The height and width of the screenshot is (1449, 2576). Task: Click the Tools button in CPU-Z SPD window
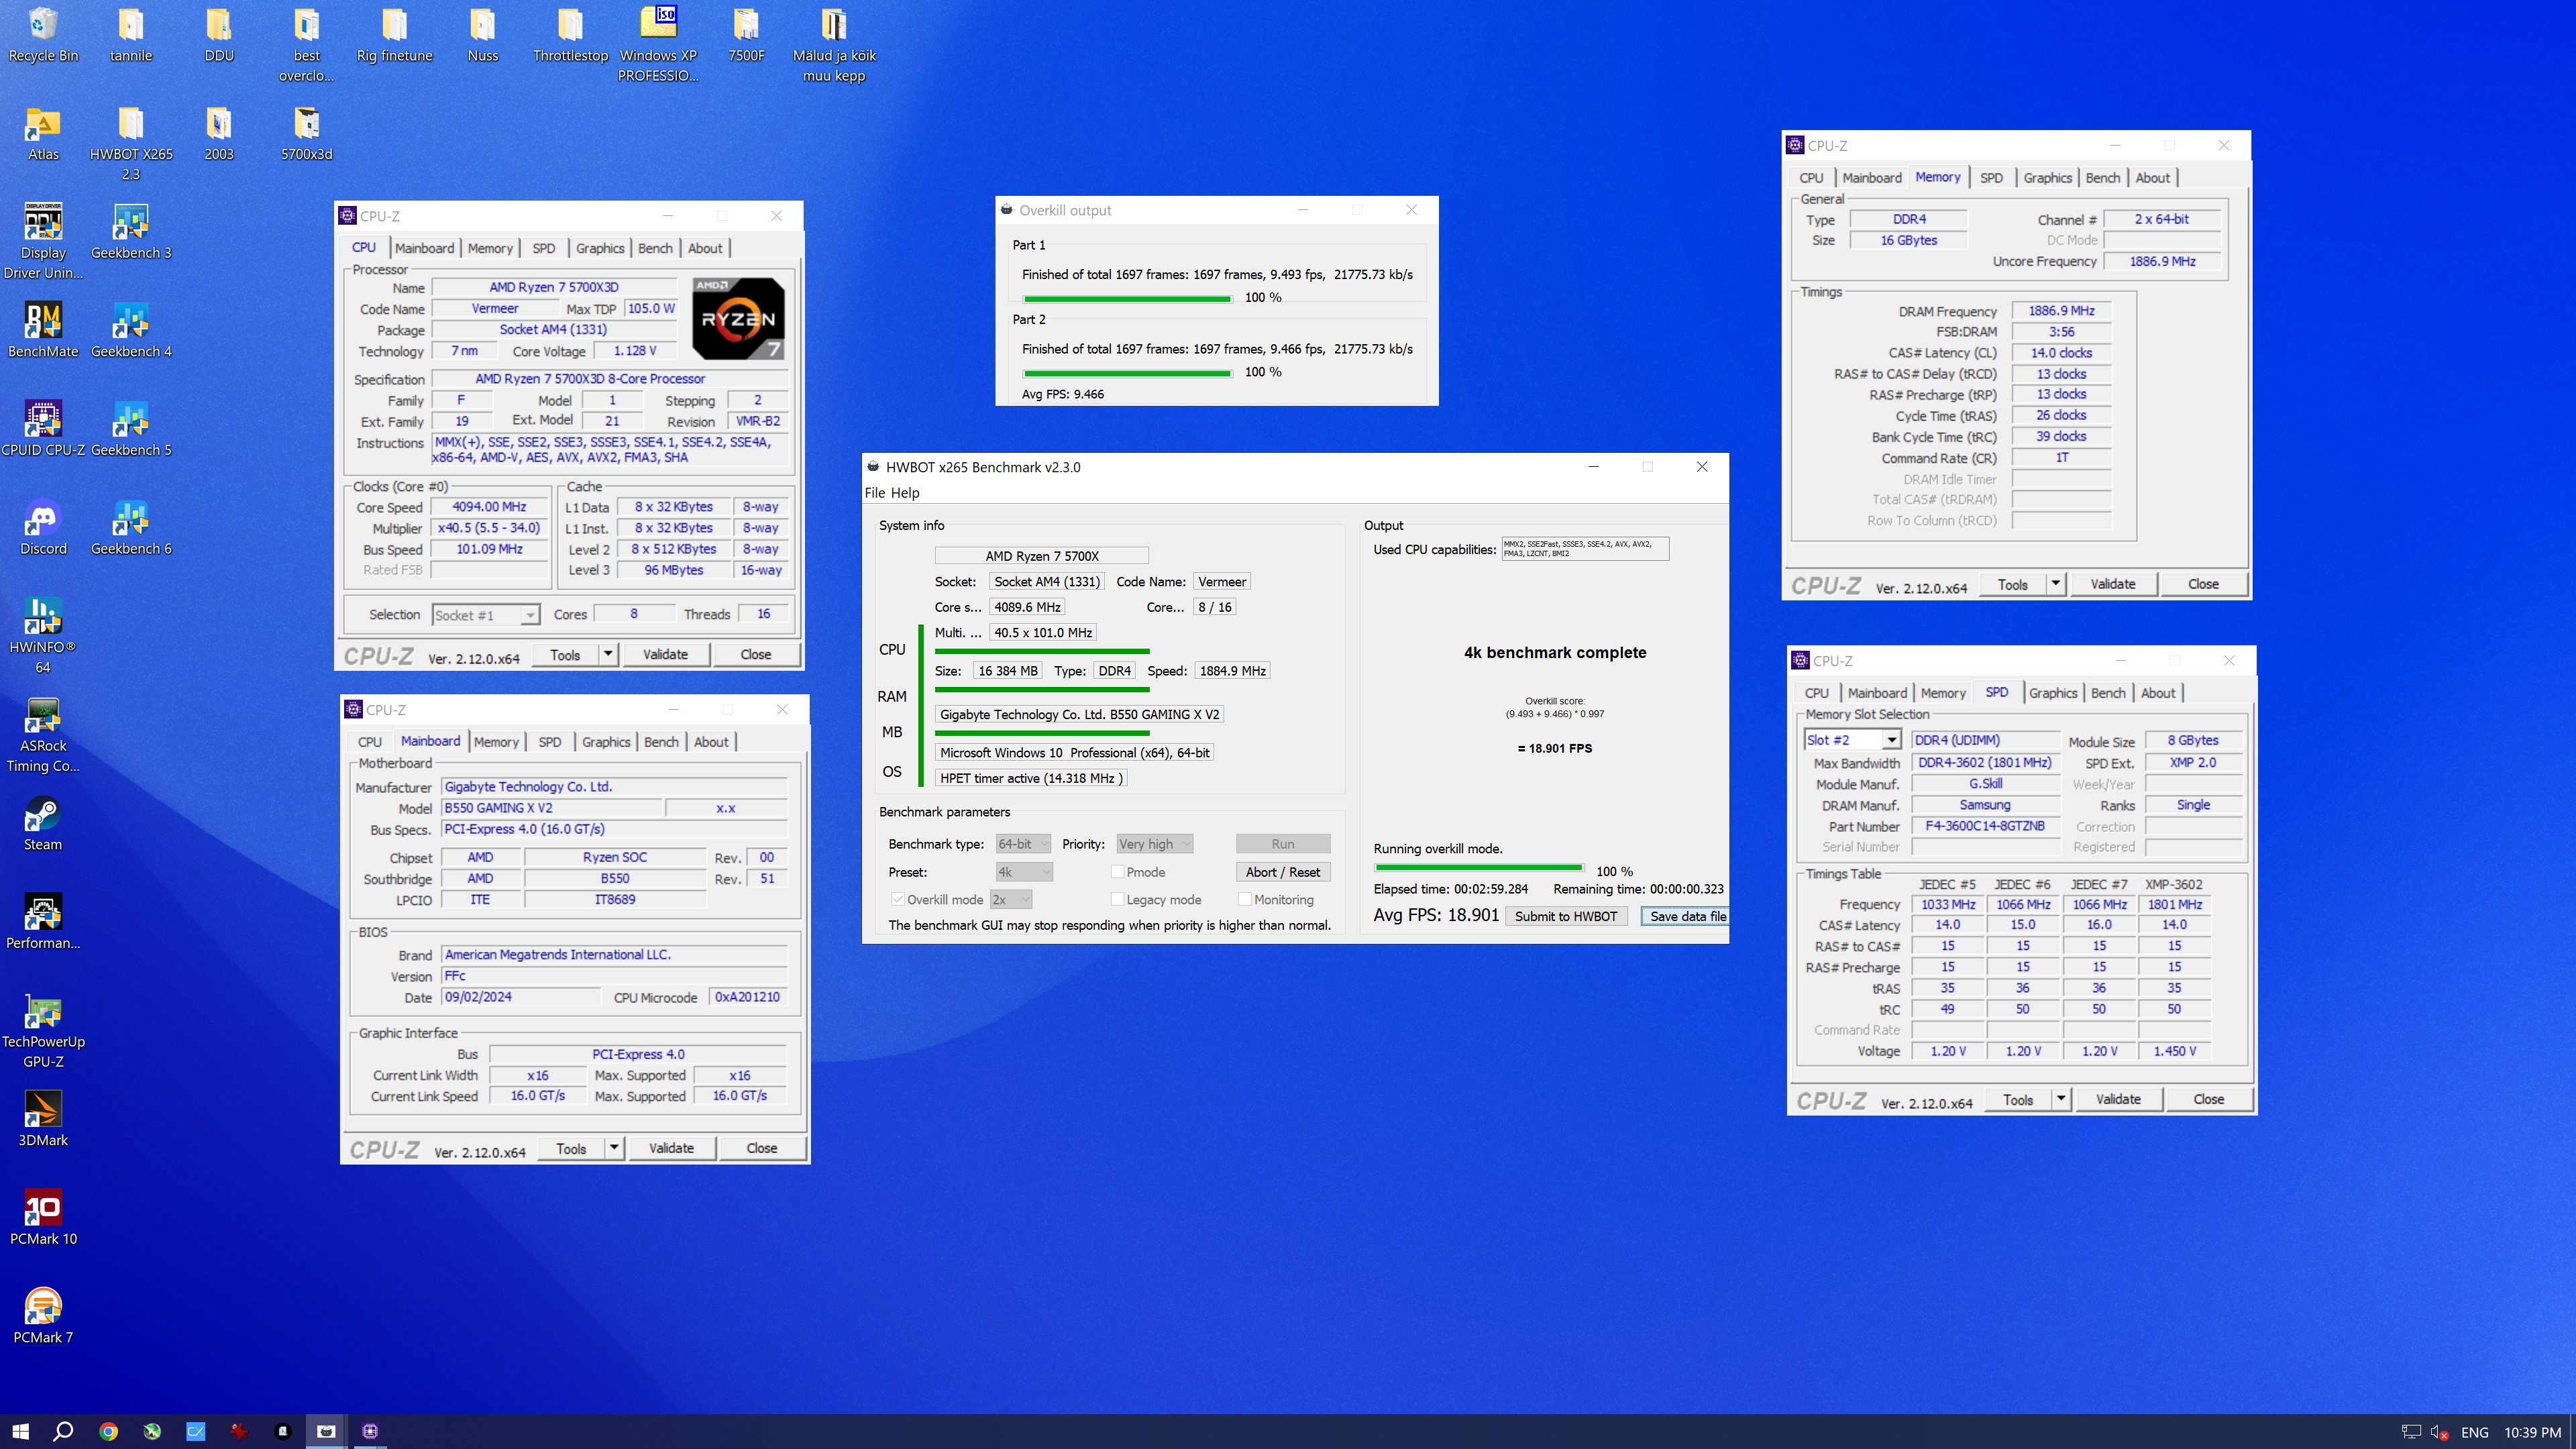click(x=2018, y=1099)
